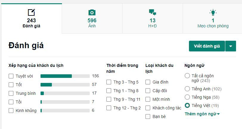Open the 13 H+Đ tab
The image size is (242, 129).
coord(153,18)
